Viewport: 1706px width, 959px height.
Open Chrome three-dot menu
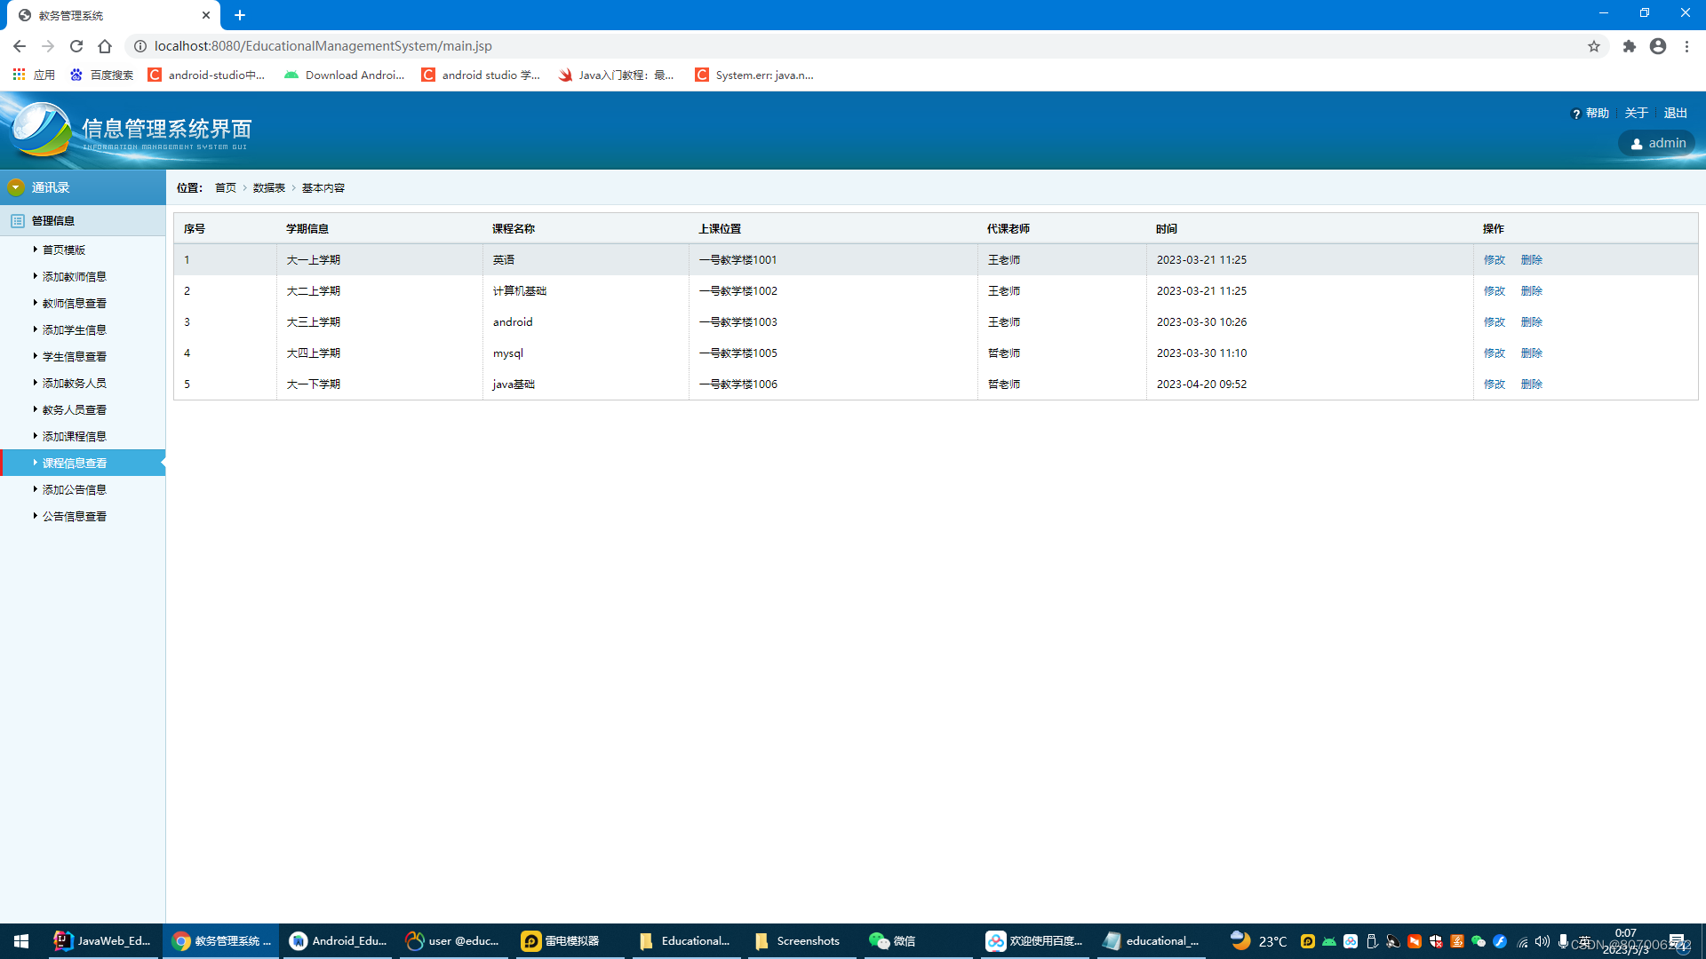(x=1686, y=46)
